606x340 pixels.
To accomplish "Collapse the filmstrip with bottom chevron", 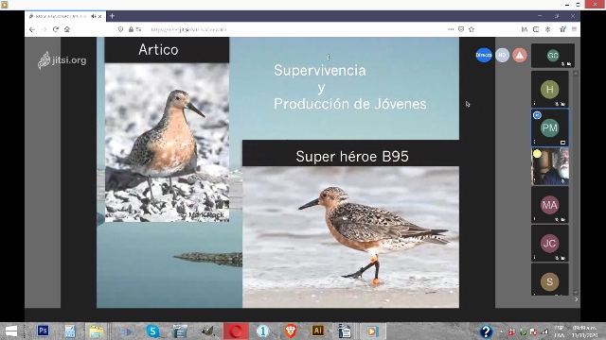I will pyautogui.click(x=576, y=299).
